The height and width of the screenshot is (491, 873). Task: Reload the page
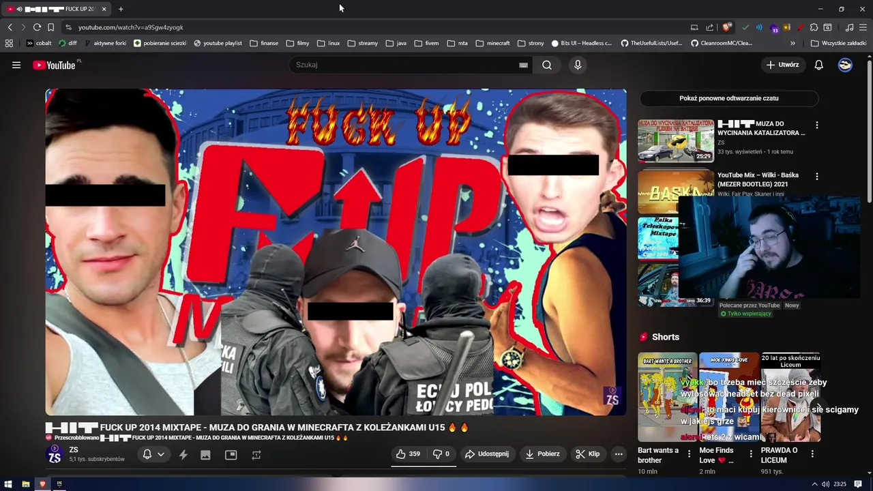37,27
